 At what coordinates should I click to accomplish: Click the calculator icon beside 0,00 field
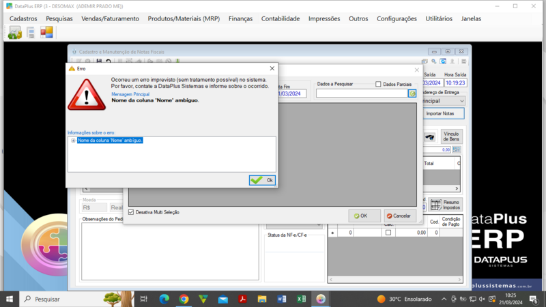point(457,149)
